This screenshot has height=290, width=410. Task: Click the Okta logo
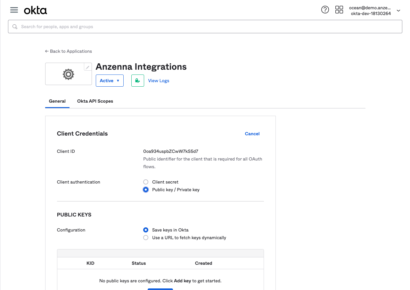tap(36, 11)
